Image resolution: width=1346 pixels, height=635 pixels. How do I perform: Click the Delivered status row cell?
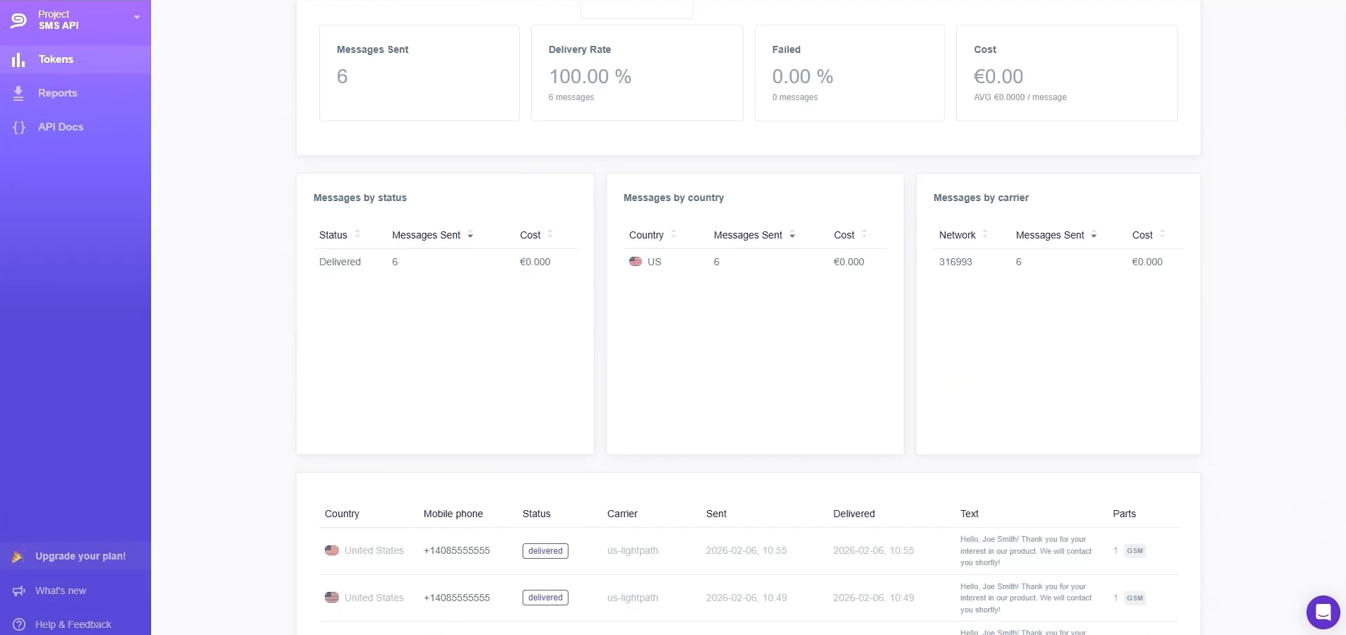[x=340, y=262]
